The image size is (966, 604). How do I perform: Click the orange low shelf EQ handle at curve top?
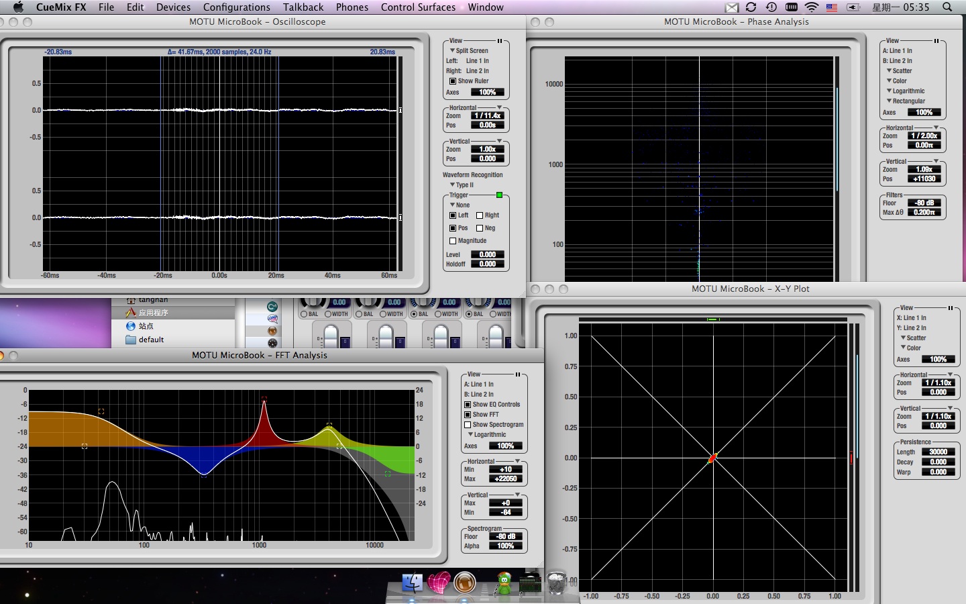tap(101, 411)
